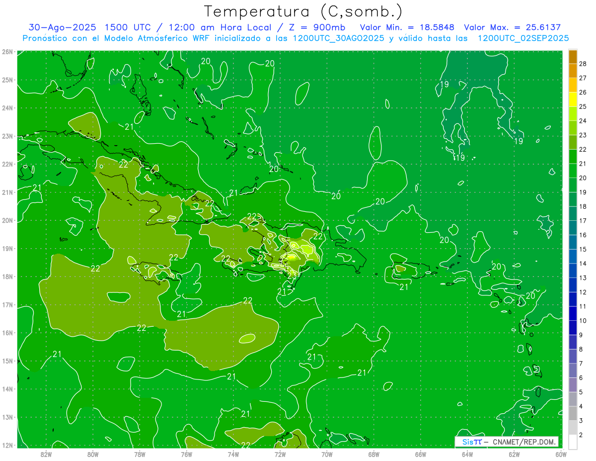This screenshot has width=596, height=461.
Task: Click the 'Valor Max. = 25.6137' readout
Action: click(512, 27)
